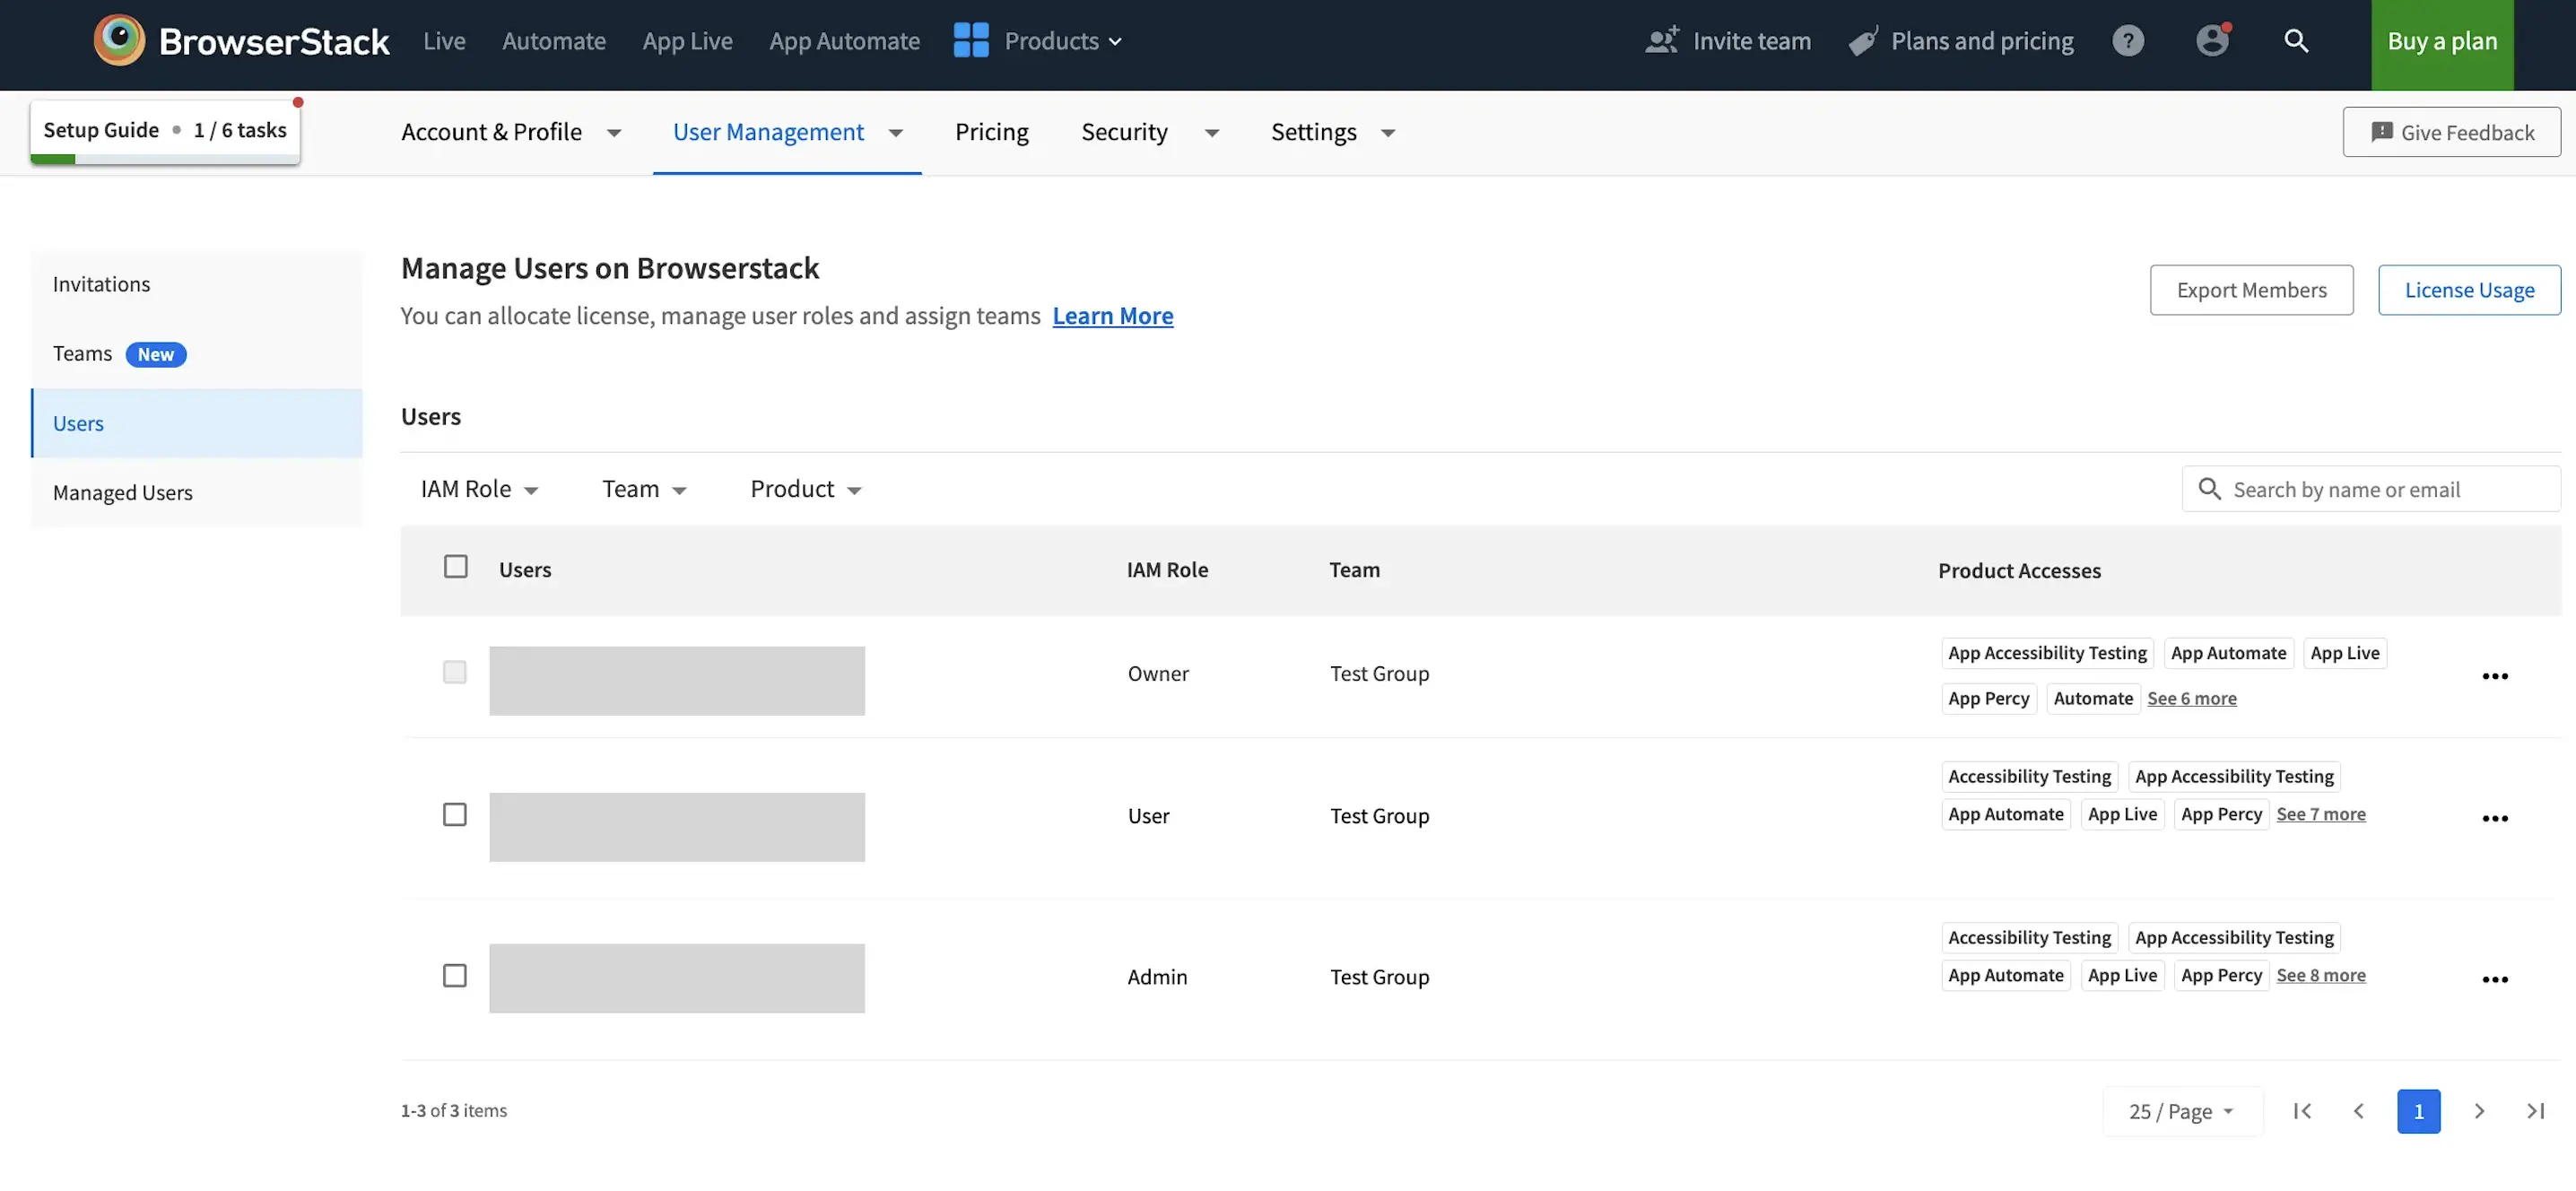Open more options for the Admin row

pyautogui.click(x=2494, y=979)
